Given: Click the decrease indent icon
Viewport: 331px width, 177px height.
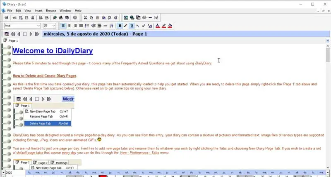Looking at the screenshot, I should (94, 26).
